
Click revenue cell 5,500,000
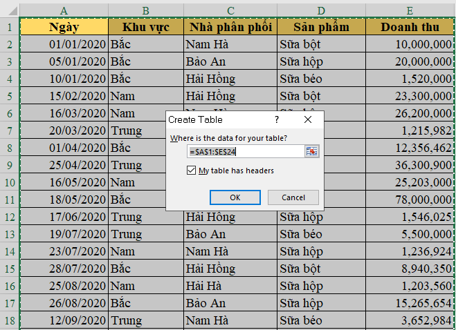[410, 234]
